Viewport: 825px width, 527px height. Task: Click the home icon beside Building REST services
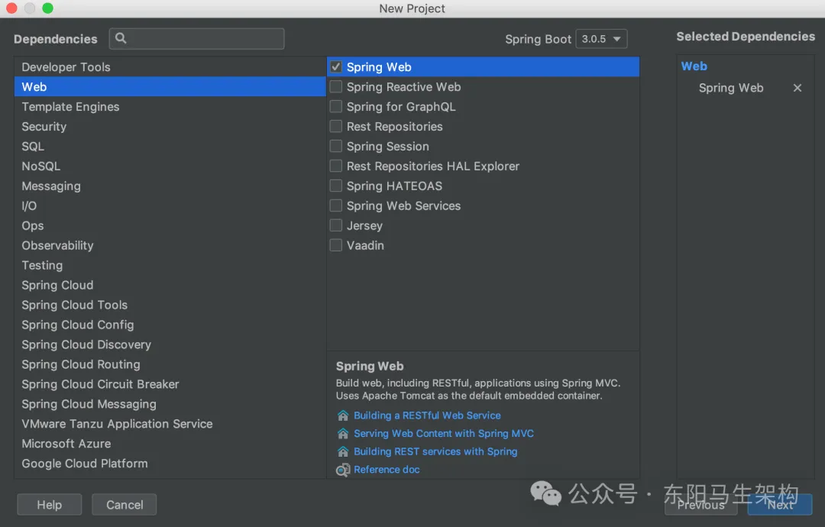(343, 451)
